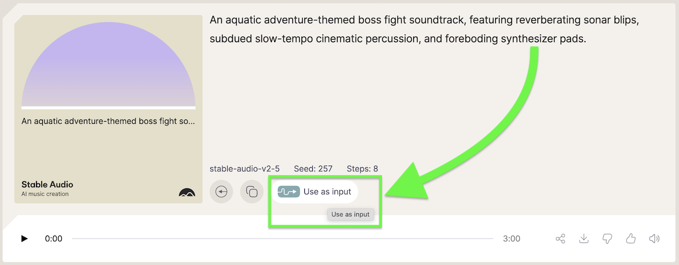Screen dimensions: 679x265
Task: Click the Stable Audio logo mark
Action: click(x=187, y=193)
